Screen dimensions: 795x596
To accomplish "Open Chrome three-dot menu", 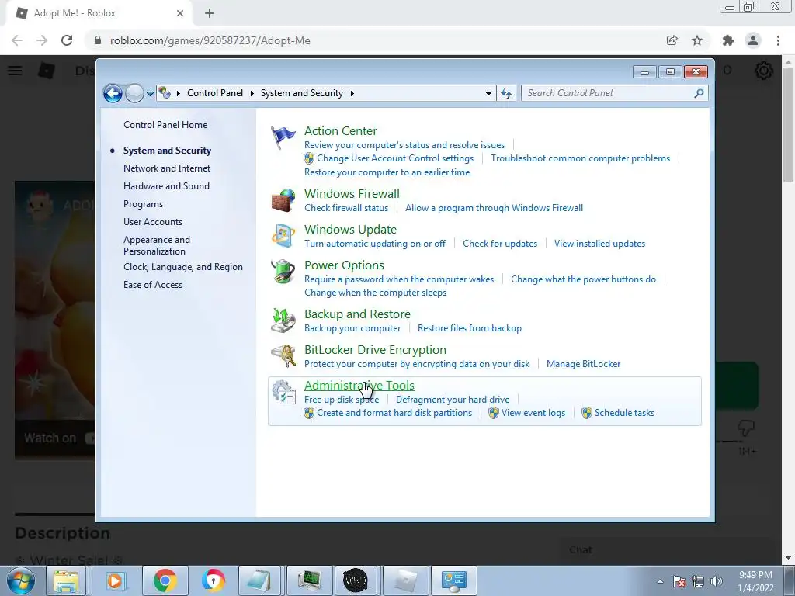I will tap(778, 40).
